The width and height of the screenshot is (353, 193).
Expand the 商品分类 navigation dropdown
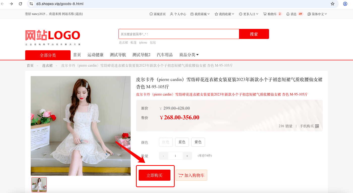click(x=189, y=55)
